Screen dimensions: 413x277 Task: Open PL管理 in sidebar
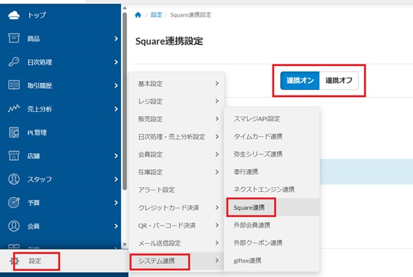click(x=61, y=133)
